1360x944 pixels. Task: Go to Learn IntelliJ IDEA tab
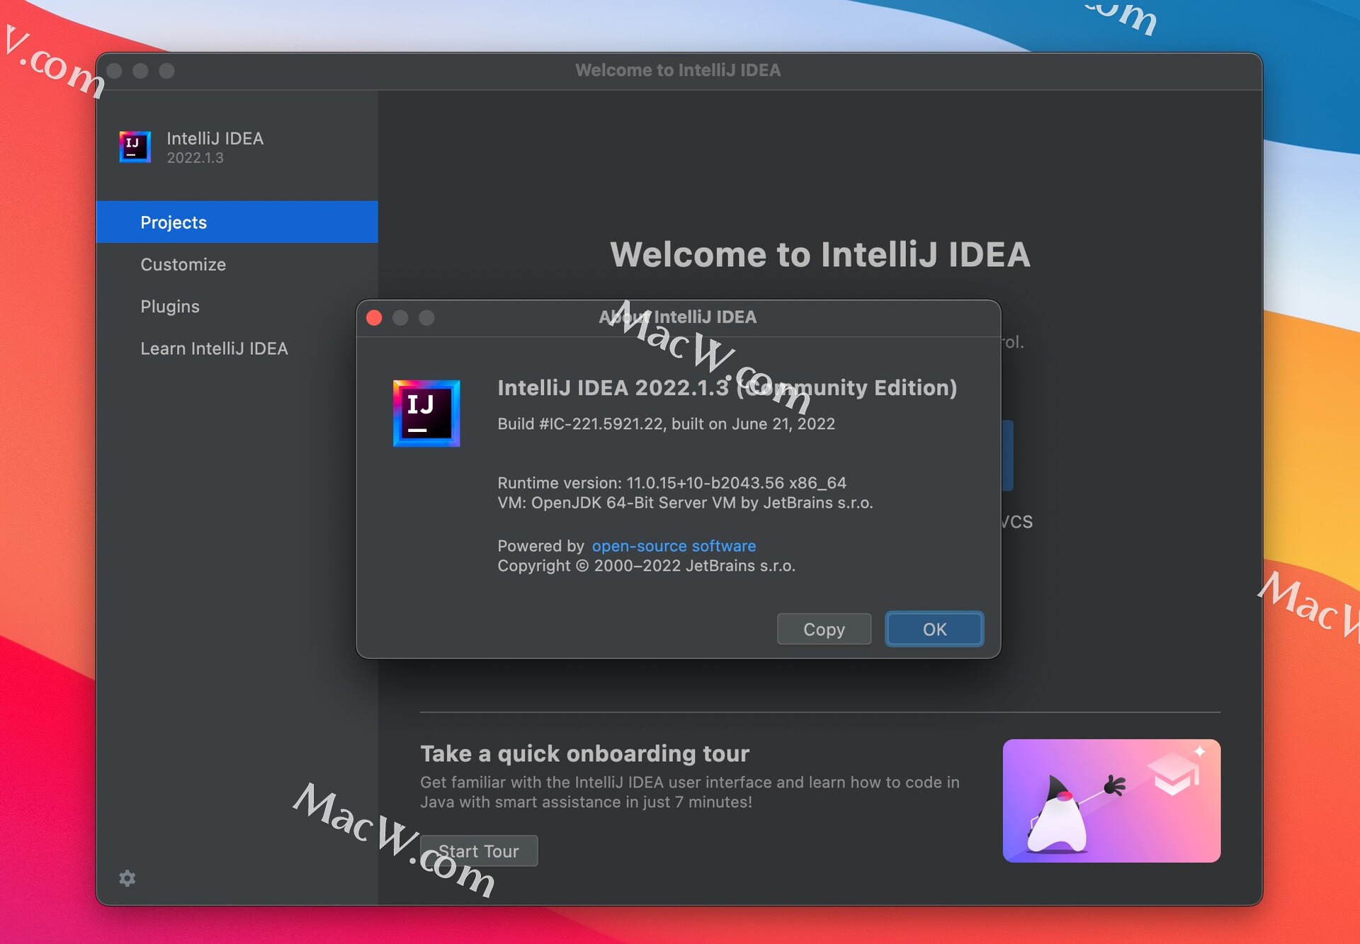(x=237, y=348)
